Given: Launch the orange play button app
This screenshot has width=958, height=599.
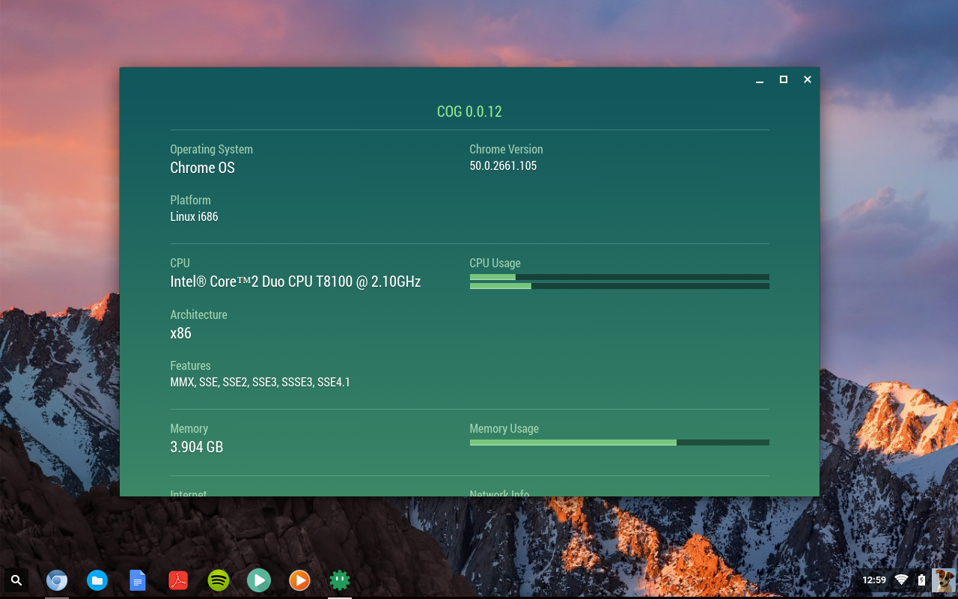Looking at the screenshot, I should 299,580.
